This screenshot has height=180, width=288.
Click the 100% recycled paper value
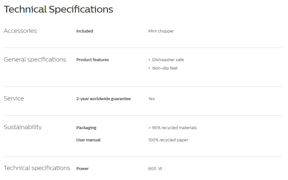168,140
